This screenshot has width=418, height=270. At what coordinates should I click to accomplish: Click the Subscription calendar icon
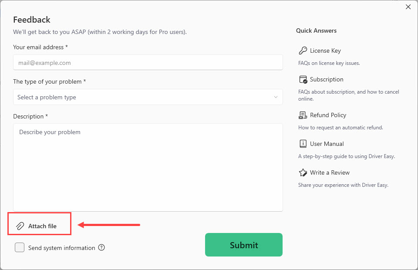pyautogui.click(x=303, y=79)
